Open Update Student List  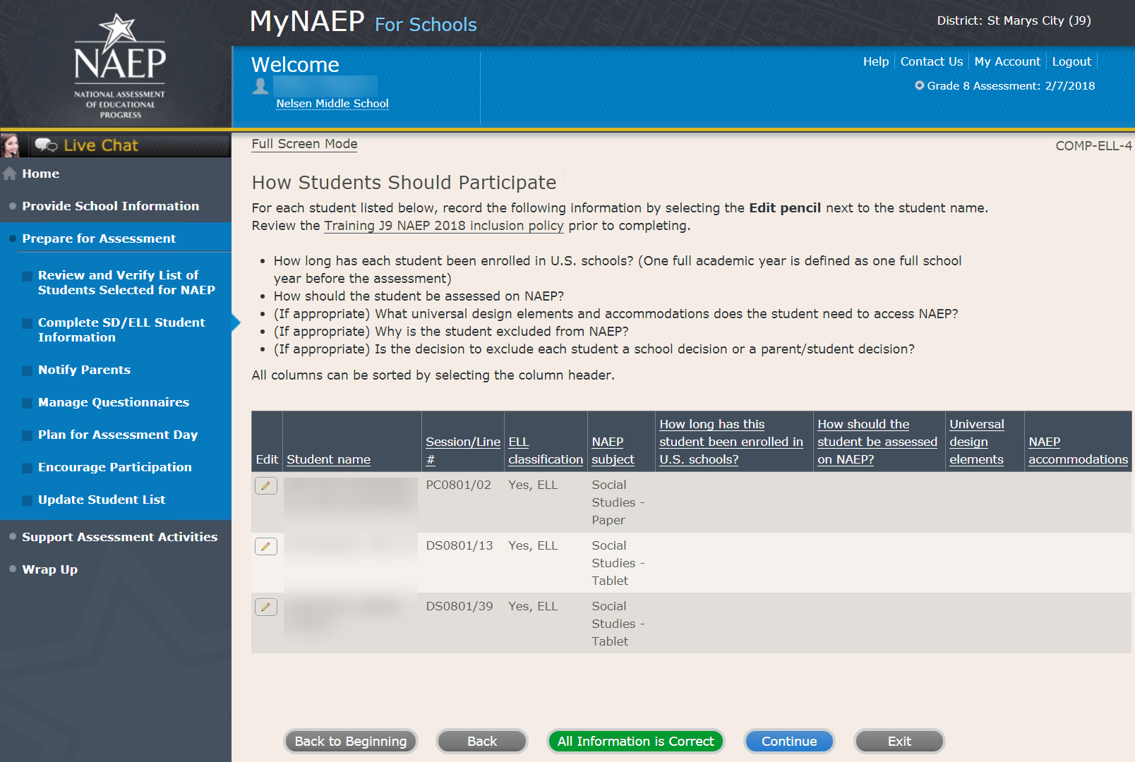click(102, 500)
